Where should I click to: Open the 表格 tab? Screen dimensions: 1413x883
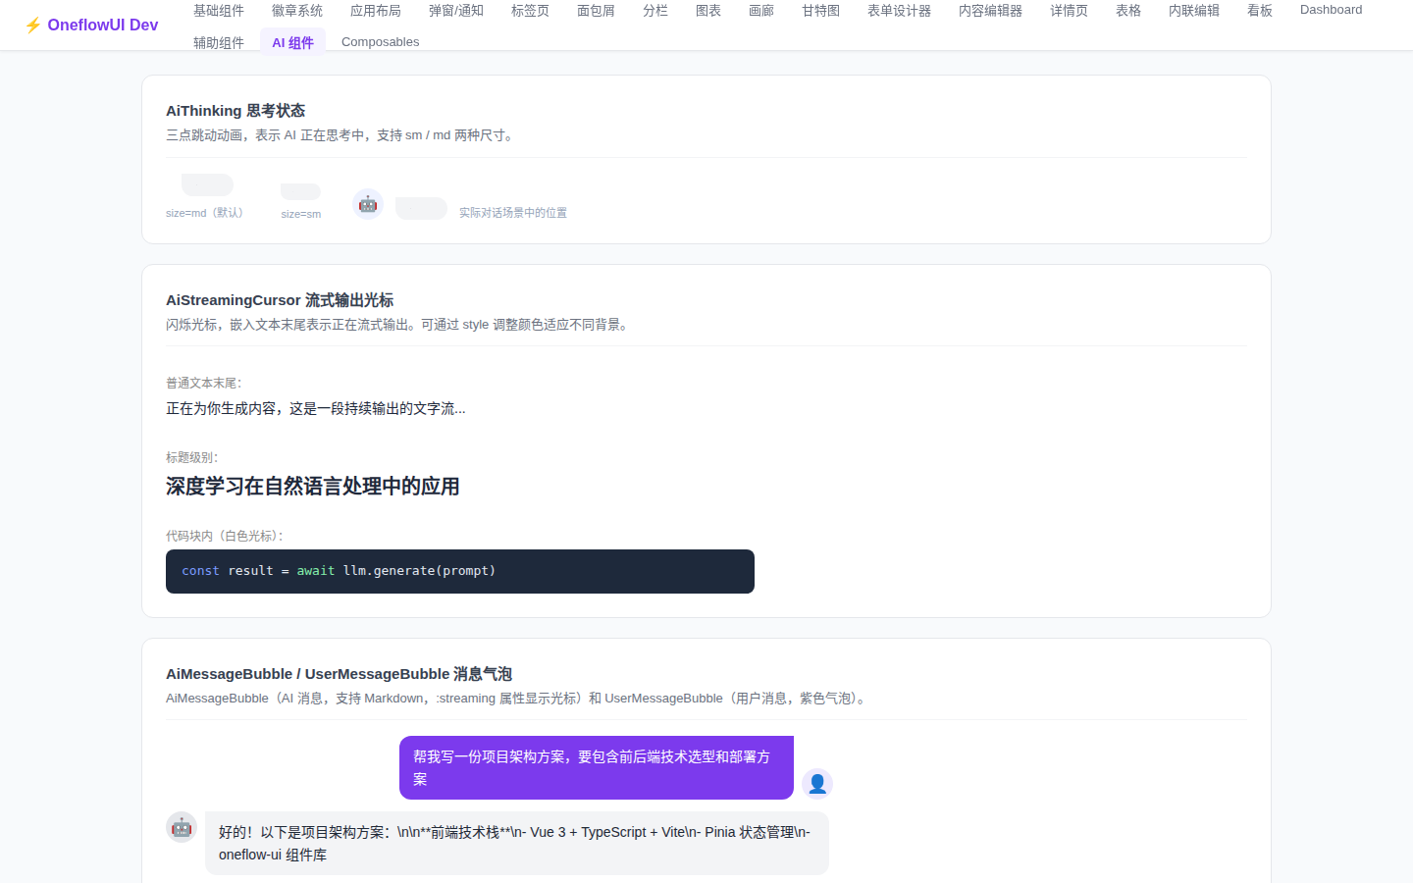[1128, 11]
